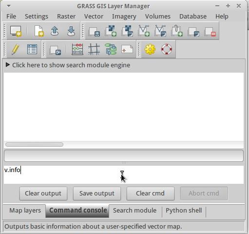The image size is (249, 234).
Task: Add group icon with paperclip
Action: tap(177, 31)
